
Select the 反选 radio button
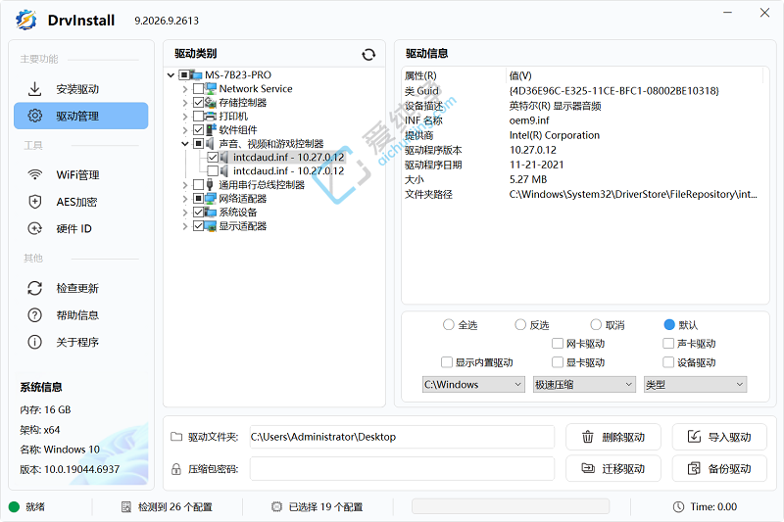pos(520,325)
